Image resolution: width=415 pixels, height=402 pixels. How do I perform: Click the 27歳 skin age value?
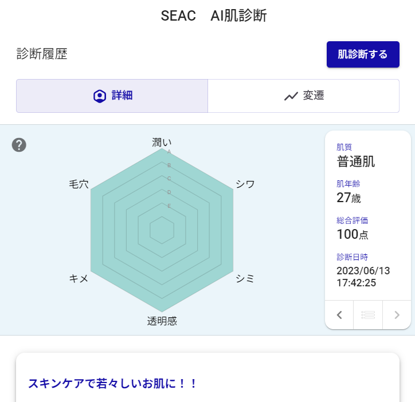coord(348,198)
